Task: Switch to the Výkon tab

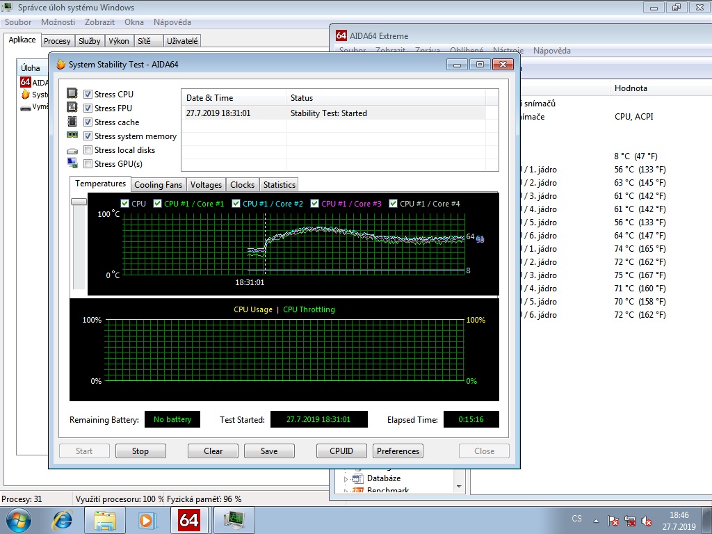Action: [119, 41]
